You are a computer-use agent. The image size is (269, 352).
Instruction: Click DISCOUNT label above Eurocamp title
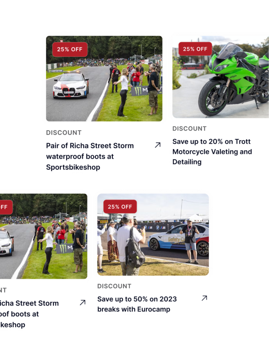point(114,286)
